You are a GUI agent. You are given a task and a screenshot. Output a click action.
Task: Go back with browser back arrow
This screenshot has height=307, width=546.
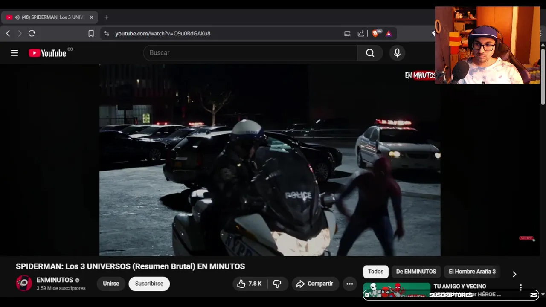point(8,33)
